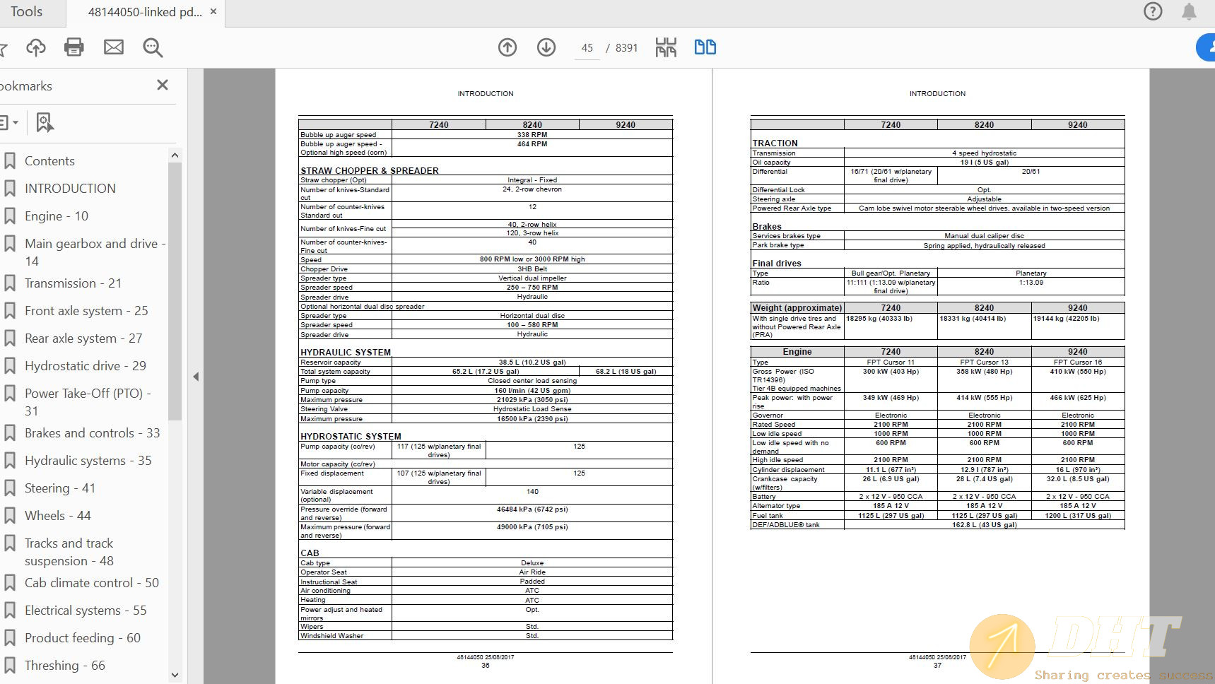The height and width of the screenshot is (684, 1215).
Task: Click the 4 speed hydrostatic value
Action: [x=985, y=153]
